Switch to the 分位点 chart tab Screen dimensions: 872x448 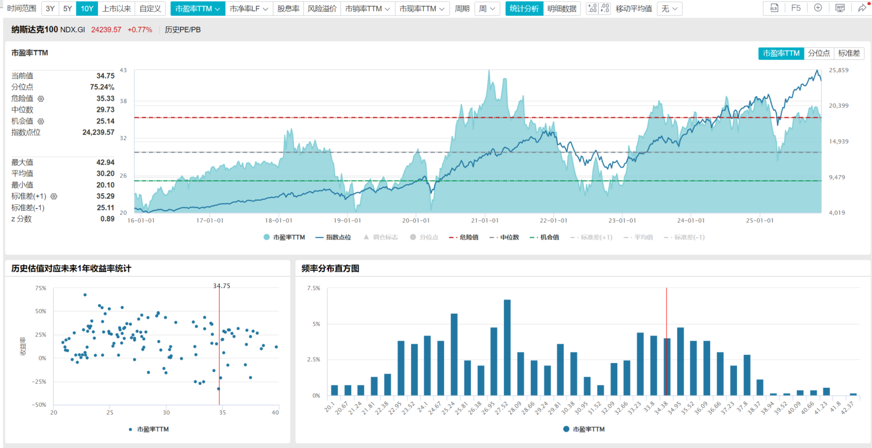[819, 53]
